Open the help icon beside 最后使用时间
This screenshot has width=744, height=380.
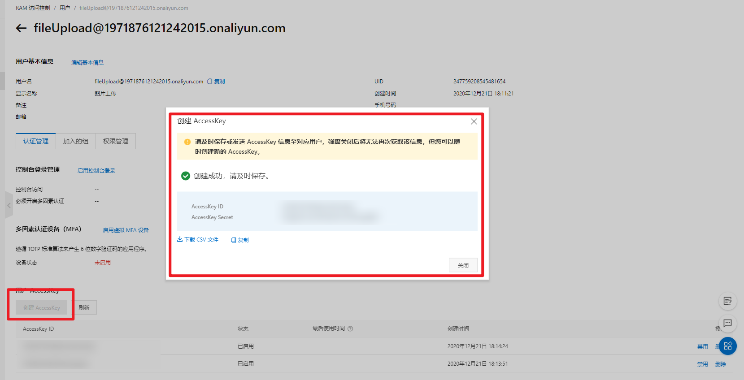(x=350, y=328)
